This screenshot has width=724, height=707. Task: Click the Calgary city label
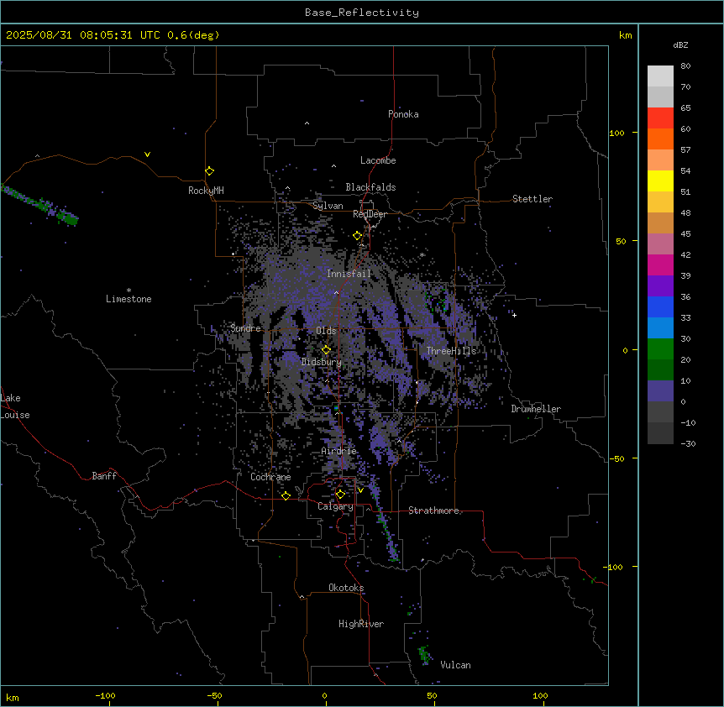[x=335, y=506]
